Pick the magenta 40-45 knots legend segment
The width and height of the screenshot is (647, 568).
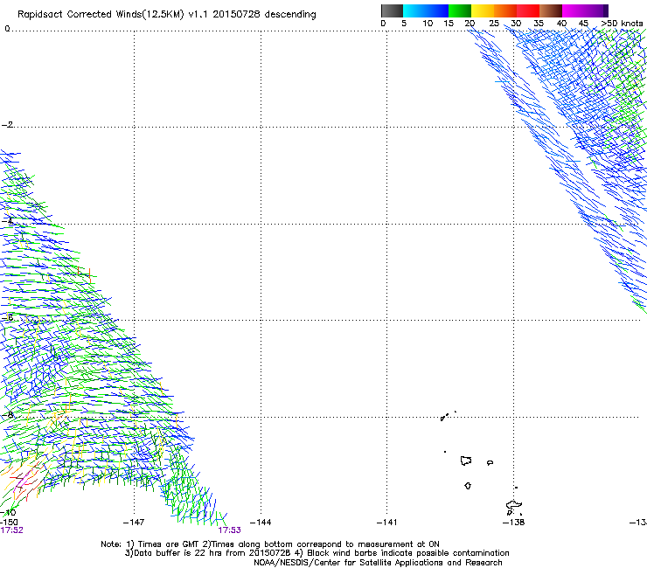click(x=574, y=10)
